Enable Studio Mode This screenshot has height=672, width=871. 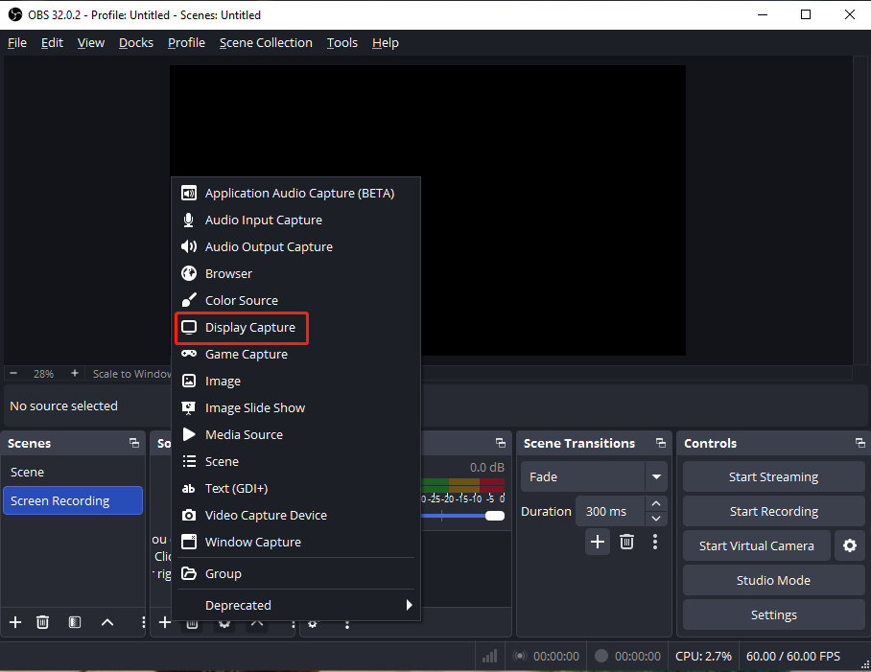(x=773, y=580)
